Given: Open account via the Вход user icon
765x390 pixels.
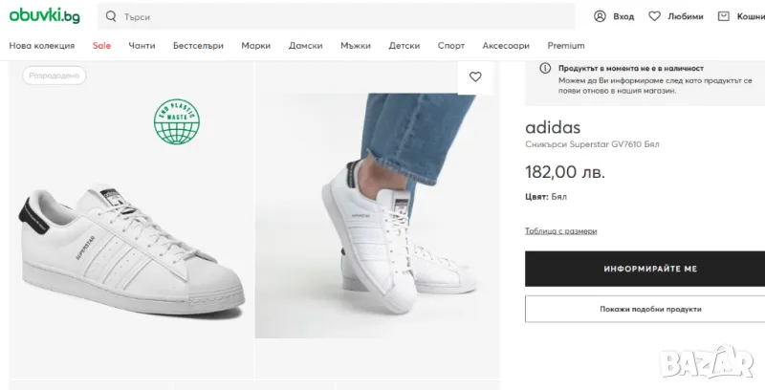Looking at the screenshot, I should tap(600, 16).
